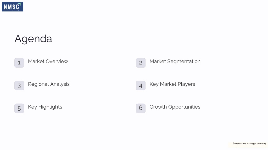Click the Agenda slide title
The width and height of the screenshot is (268, 150).
pyautogui.click(x=33, y=39)
